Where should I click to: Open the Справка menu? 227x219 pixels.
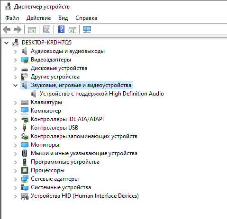click(x=86, y=18)
